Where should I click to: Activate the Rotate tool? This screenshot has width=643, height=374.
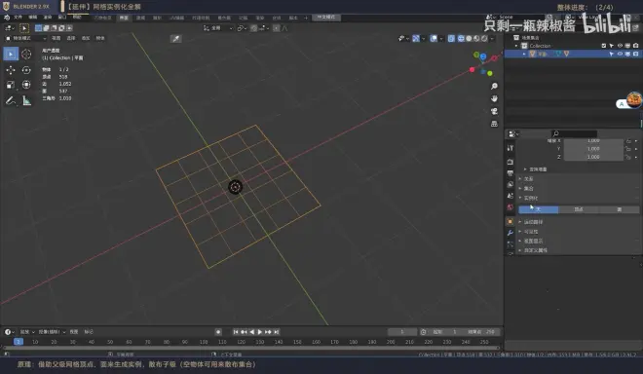click(26, 70)
